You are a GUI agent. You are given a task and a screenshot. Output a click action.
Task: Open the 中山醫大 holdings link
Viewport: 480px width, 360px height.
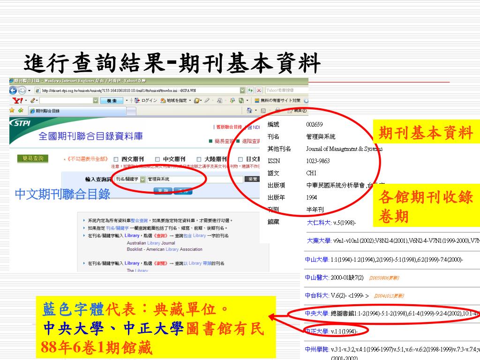point(317,277)
